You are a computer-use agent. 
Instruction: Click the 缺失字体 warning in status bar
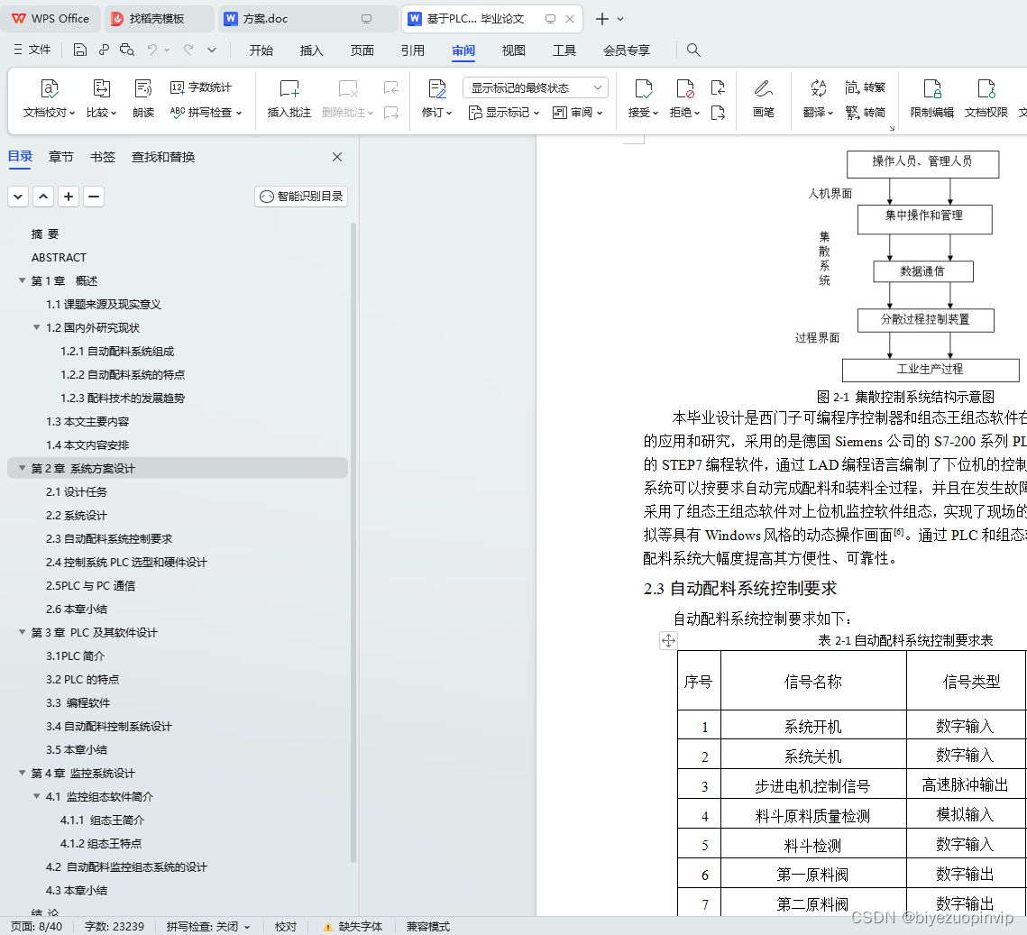coord(353,927)
